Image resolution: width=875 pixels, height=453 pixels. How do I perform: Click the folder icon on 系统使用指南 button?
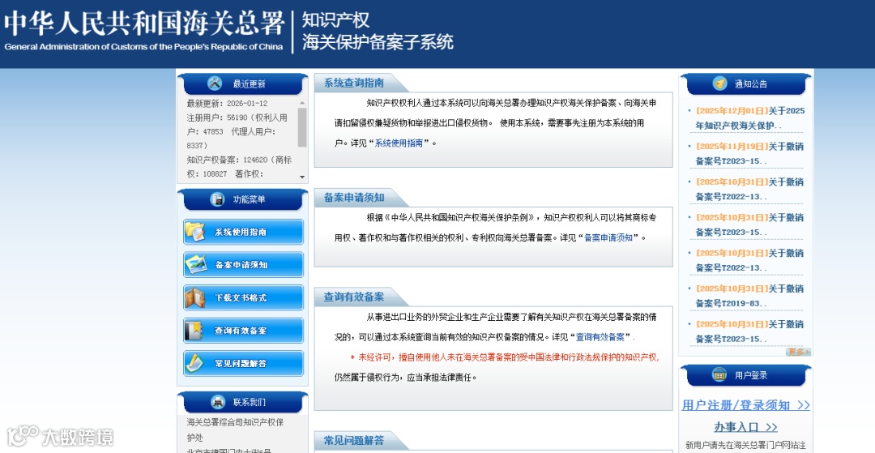coord(196,232)
